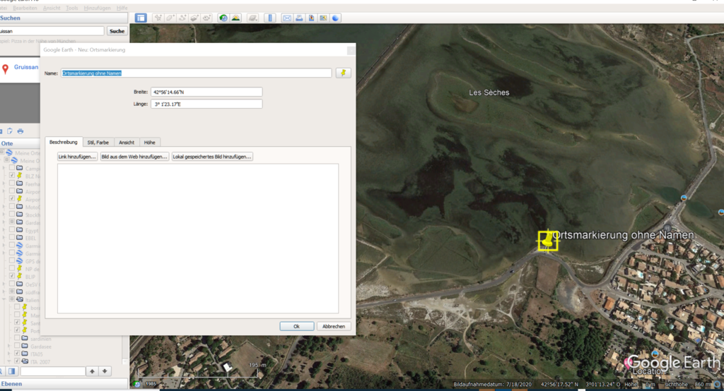Show historical imagery with the clock icon
724x391 pixels.
coord(223,18)
